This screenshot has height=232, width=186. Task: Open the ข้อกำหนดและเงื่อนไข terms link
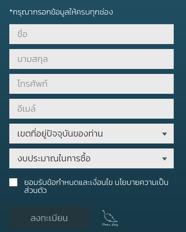[79, 182]
